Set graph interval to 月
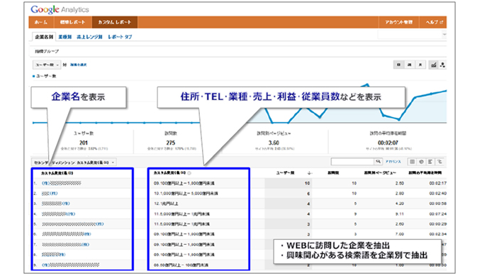Viewport: 482px width, 276px height. (420, 65)
